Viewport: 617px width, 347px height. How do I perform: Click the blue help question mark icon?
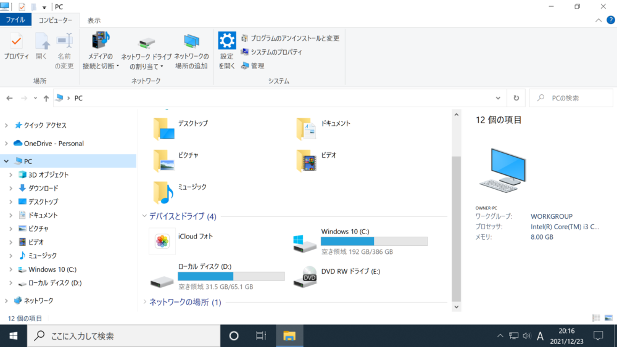coord(610,20)
